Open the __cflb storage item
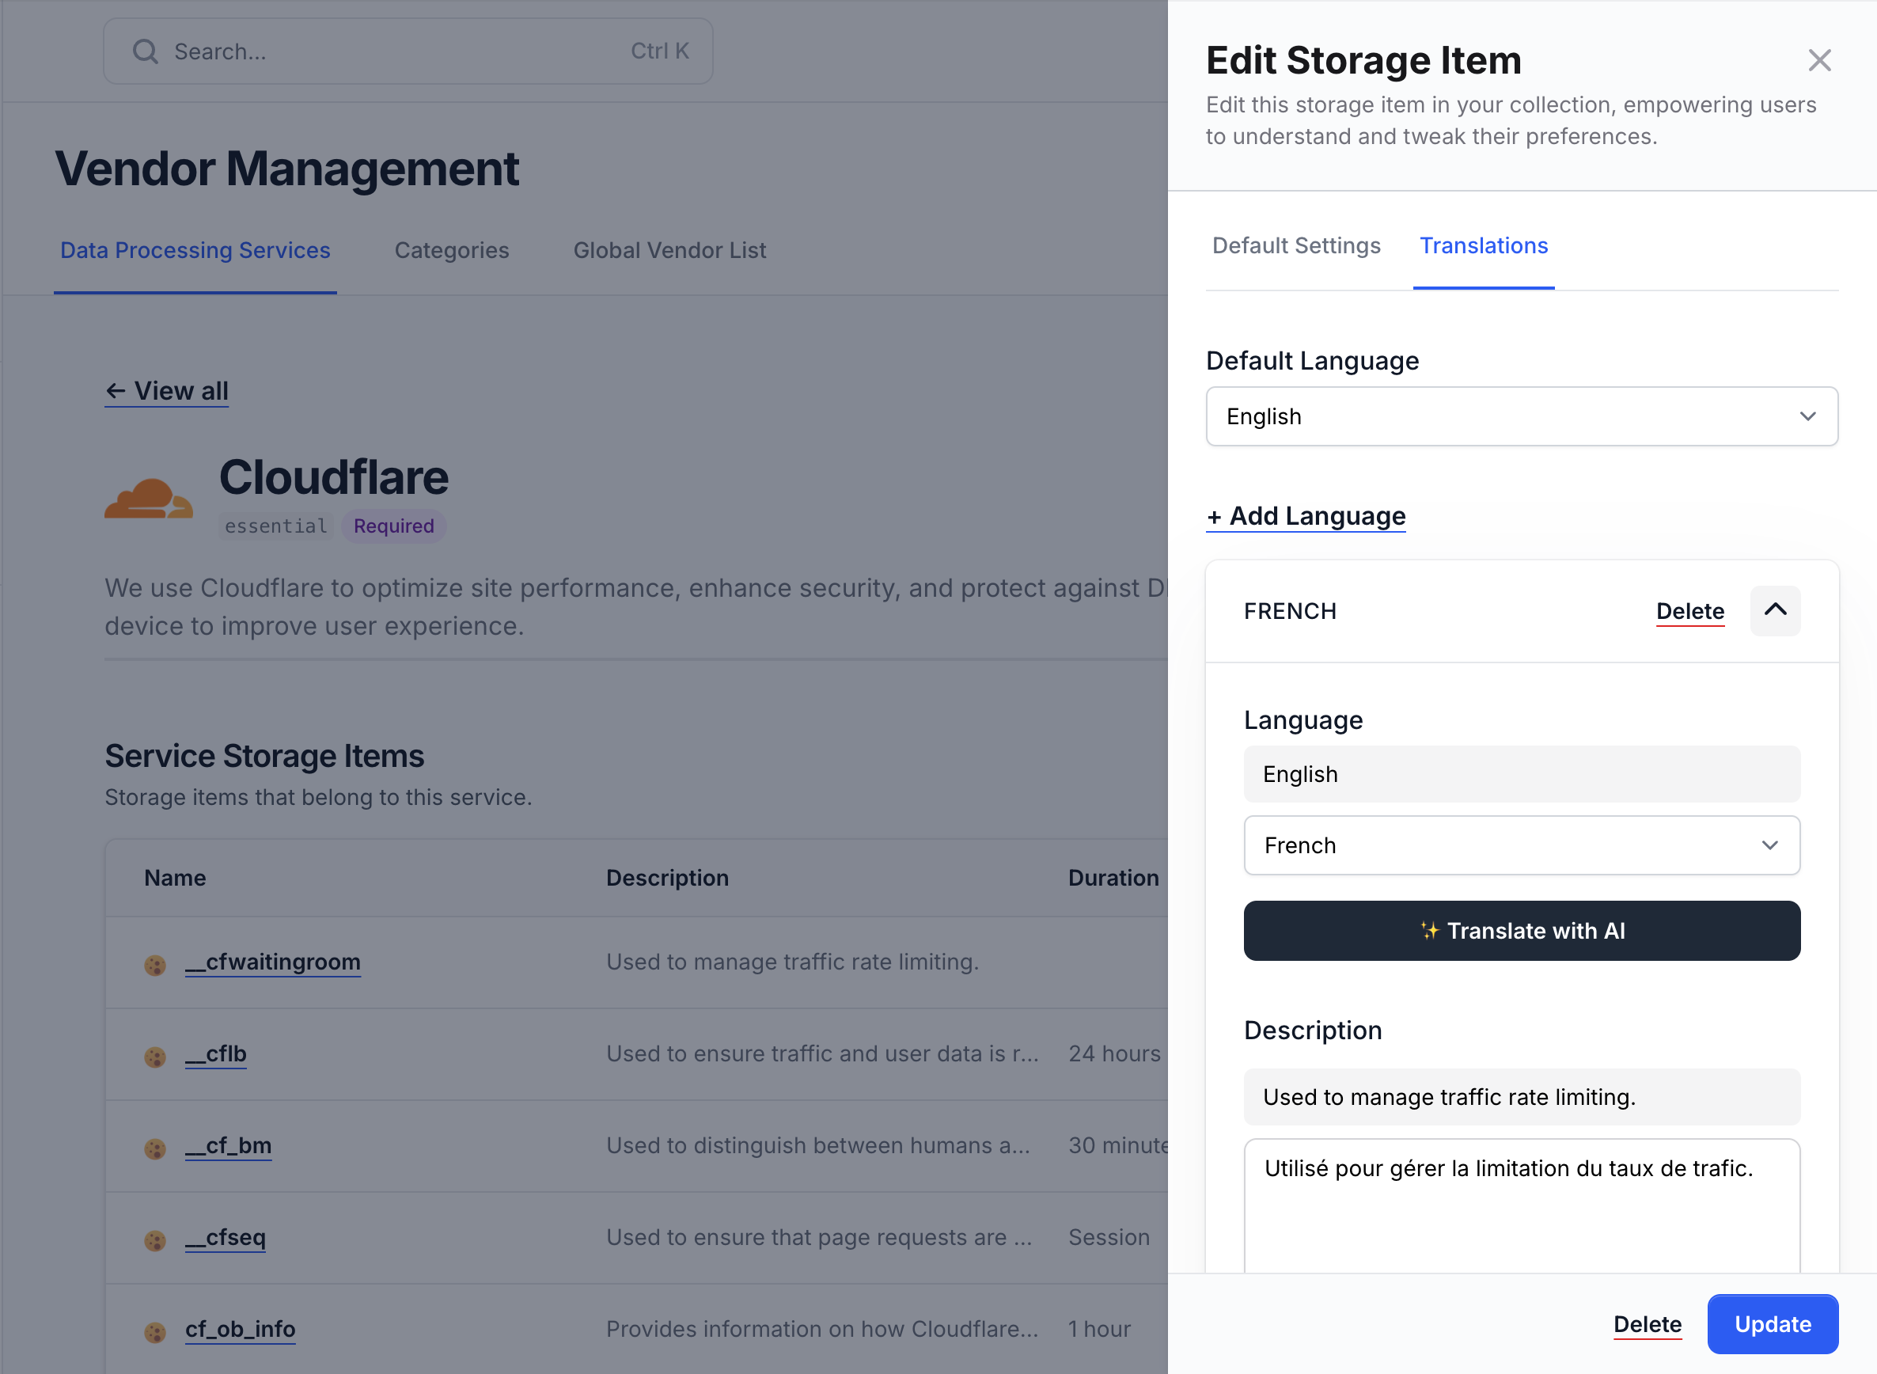This screenshot has height=1374, width=1877. coord(215,1053)
